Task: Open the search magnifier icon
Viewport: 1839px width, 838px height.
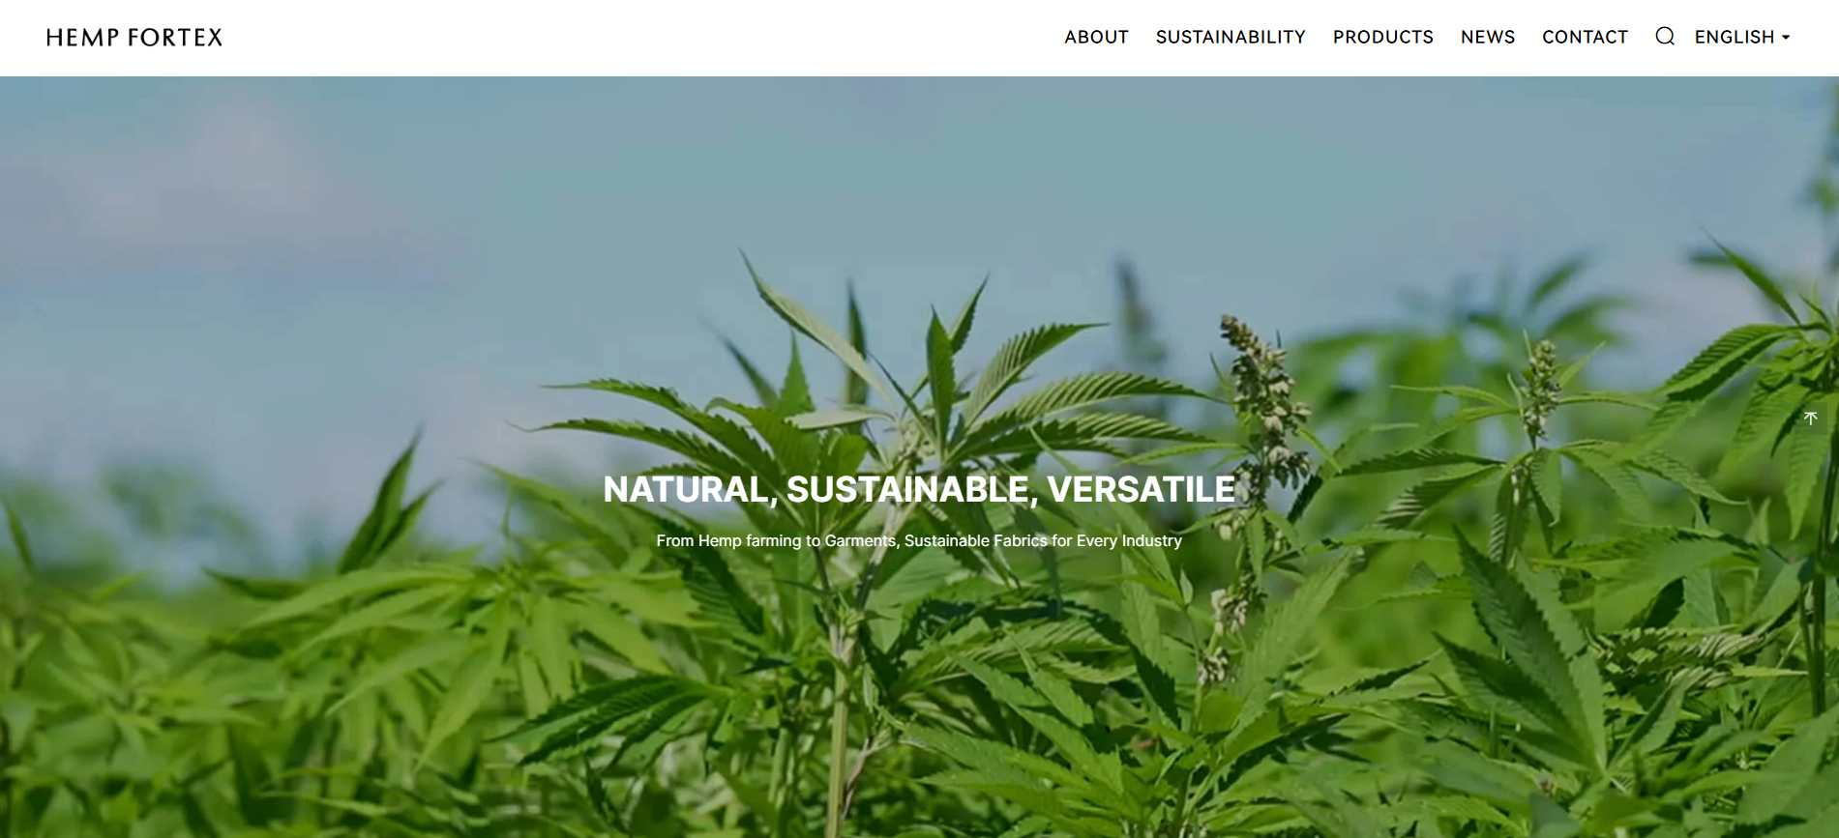Action: [x=1664, y=37]
